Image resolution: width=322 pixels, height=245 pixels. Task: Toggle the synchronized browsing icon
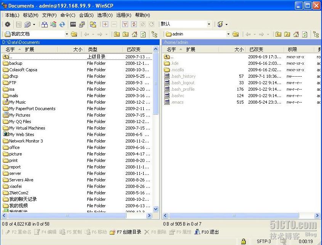[93, 24]
